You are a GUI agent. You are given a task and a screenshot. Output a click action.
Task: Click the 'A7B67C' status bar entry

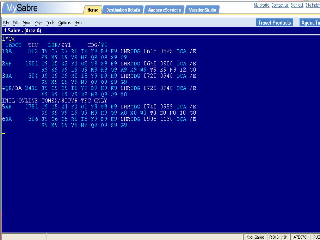coord(300,237)
